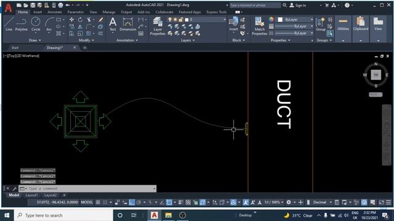
Task: Select the Line tool
Action: 9,24
